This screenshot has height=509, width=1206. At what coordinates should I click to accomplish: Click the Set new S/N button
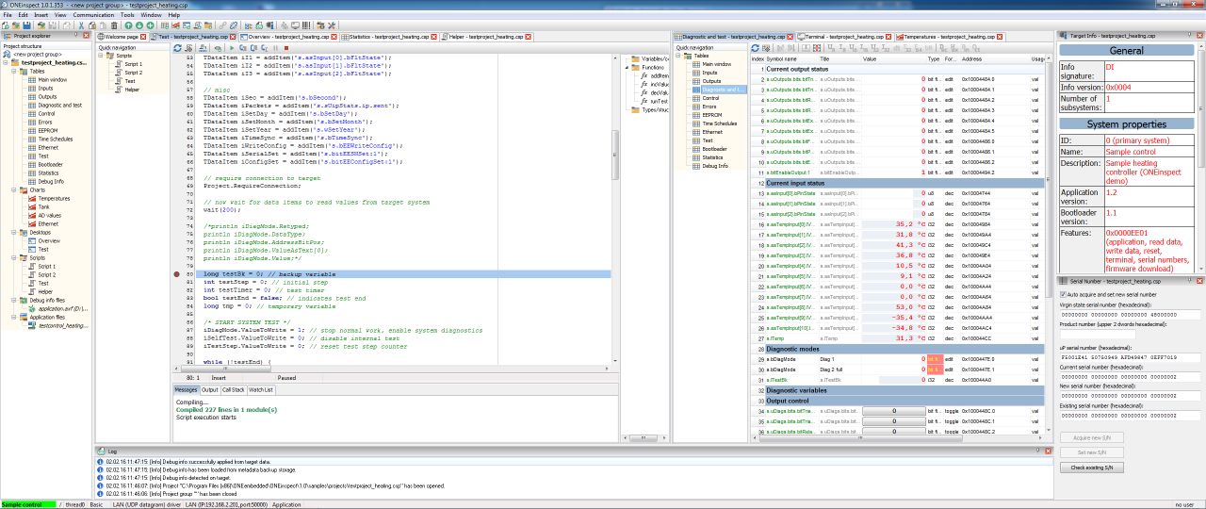click(x=1091, y=452)
